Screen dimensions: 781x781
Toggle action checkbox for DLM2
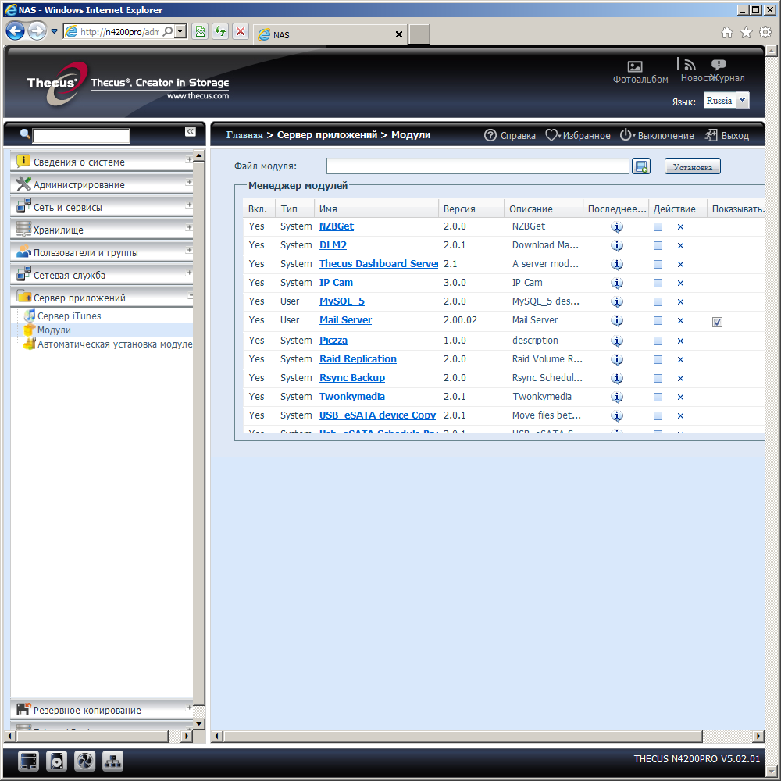click(658, 245)
